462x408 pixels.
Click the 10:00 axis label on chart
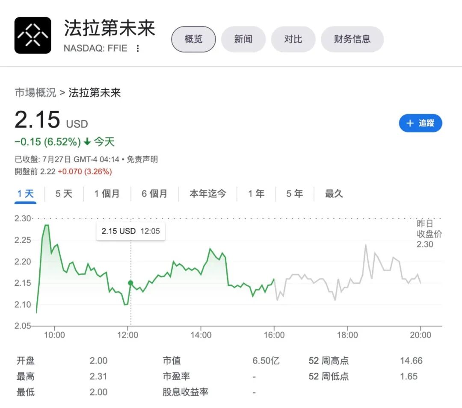pyautogui.click(x=54, y=335)
